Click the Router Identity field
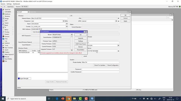 [x=100, y=62]
